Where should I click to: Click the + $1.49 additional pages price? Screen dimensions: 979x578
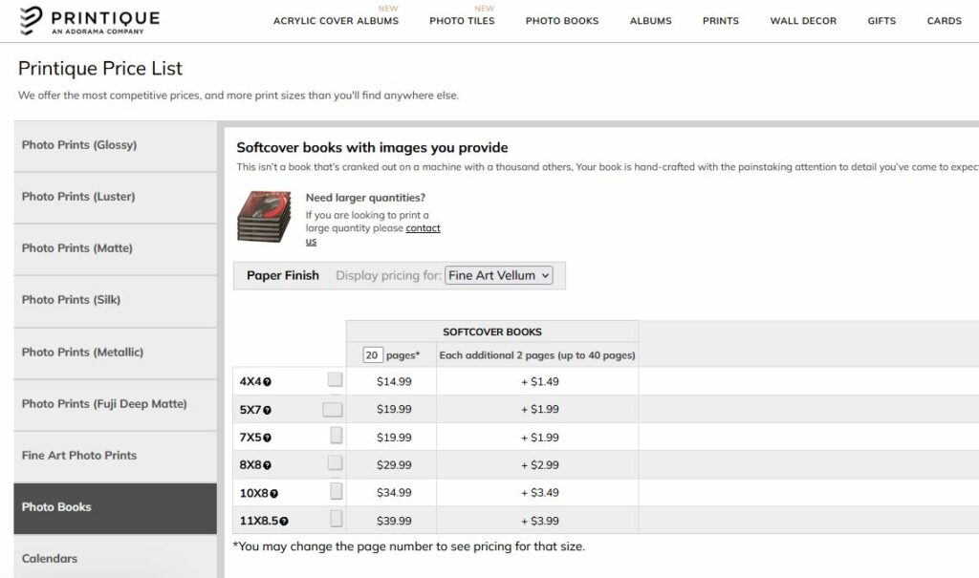(540, 381)
